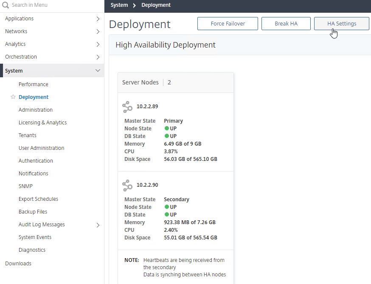Click the node icon for 10.2.2.90

coord(127,186)
